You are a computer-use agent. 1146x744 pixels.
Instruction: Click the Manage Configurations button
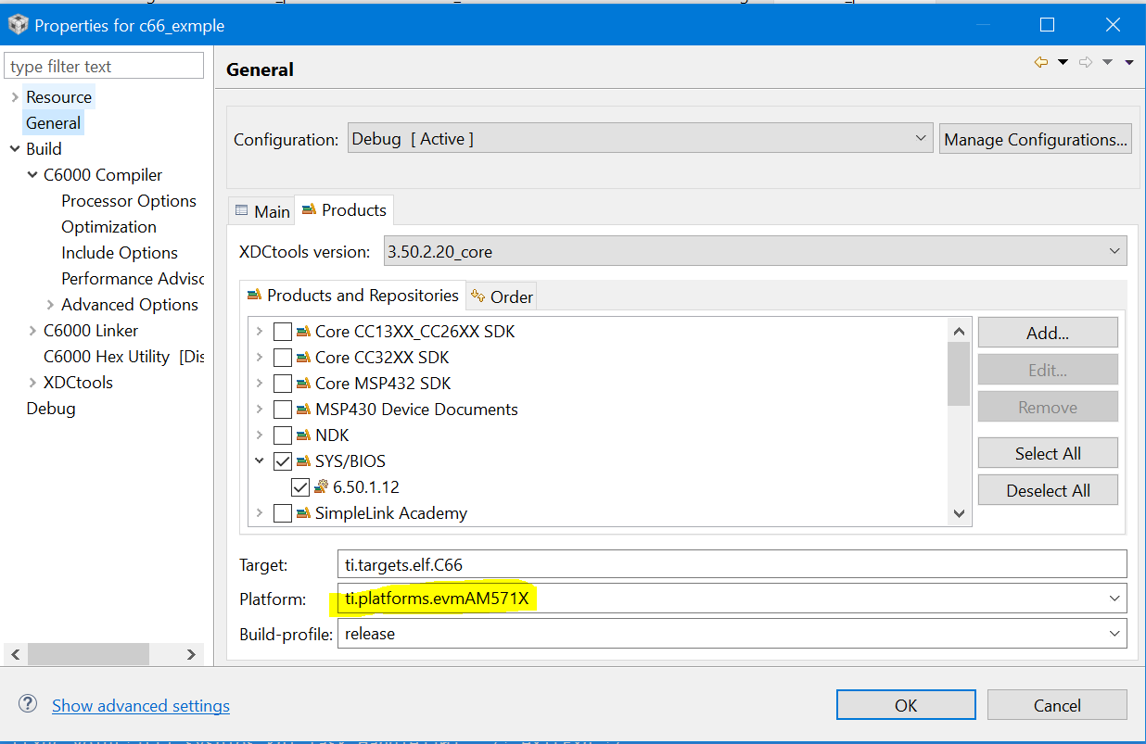pos(1035,140)
